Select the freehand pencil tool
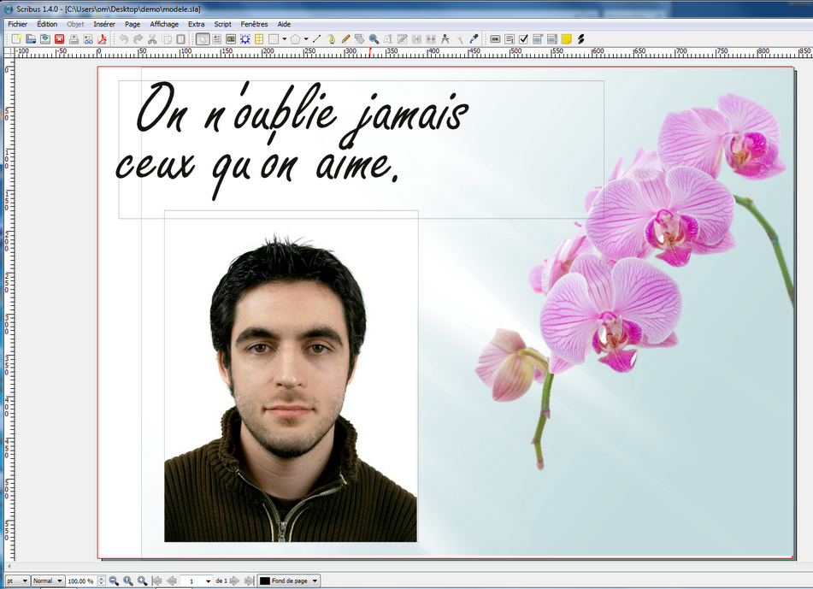 [345, 38]
